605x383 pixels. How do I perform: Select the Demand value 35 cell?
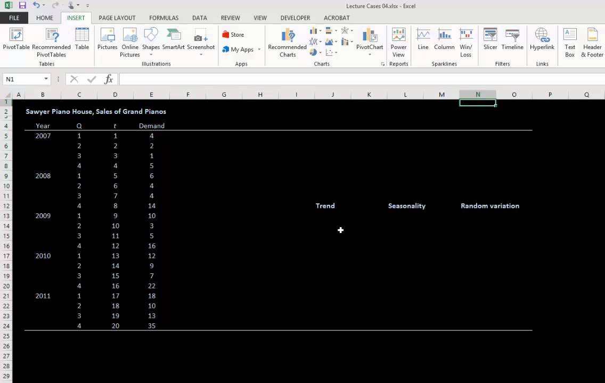pyautogui.click(x=151, y=326)
